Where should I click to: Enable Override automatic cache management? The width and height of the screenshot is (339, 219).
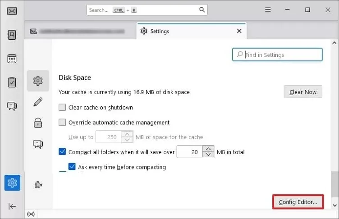tap(62, 123)
